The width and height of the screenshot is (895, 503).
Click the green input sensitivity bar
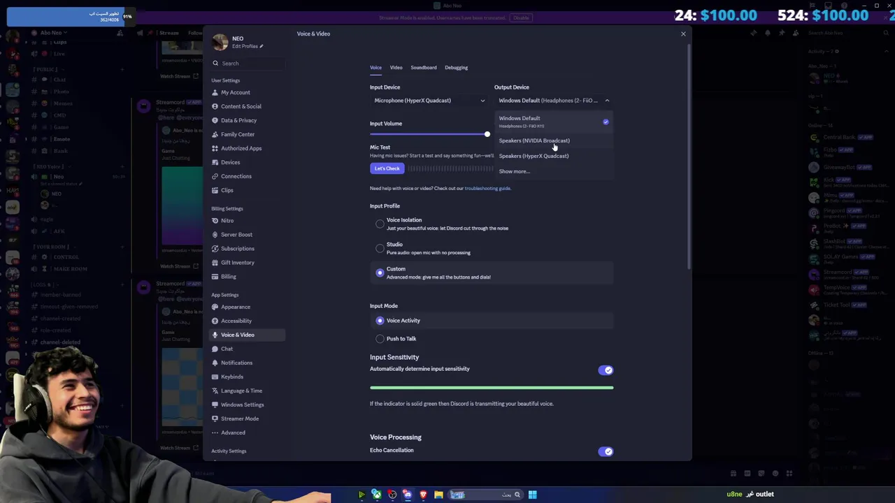492,388
